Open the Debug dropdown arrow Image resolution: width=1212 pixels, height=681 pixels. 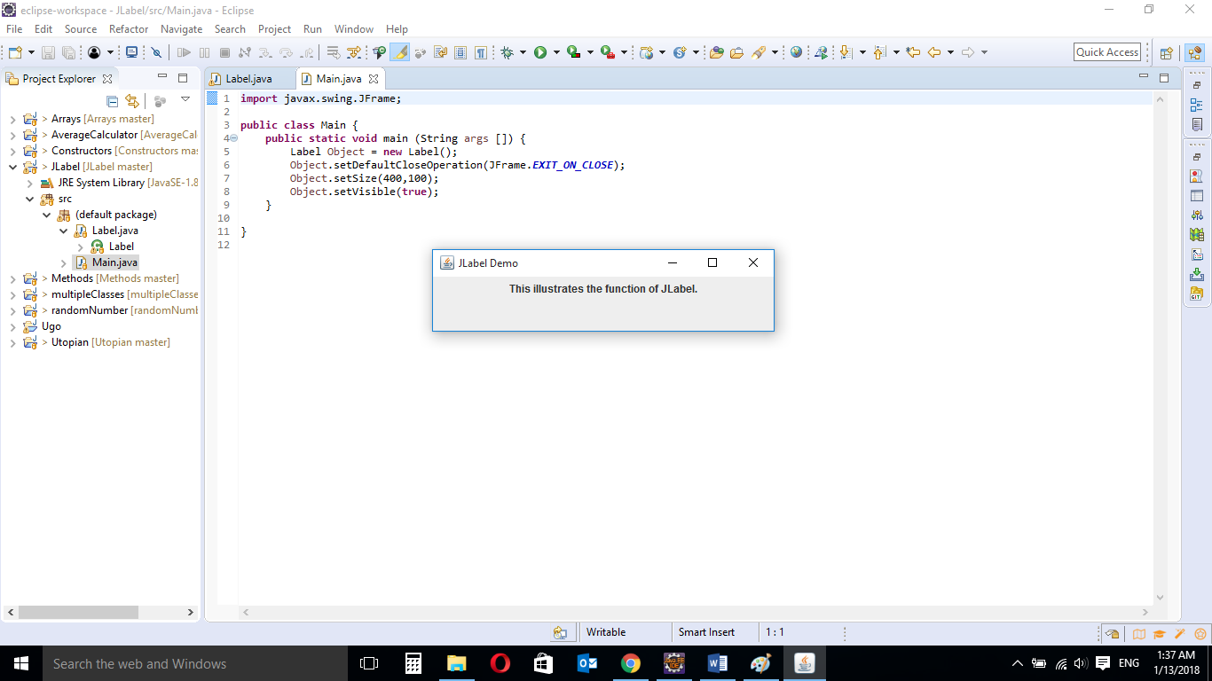(x=523, y=53)
